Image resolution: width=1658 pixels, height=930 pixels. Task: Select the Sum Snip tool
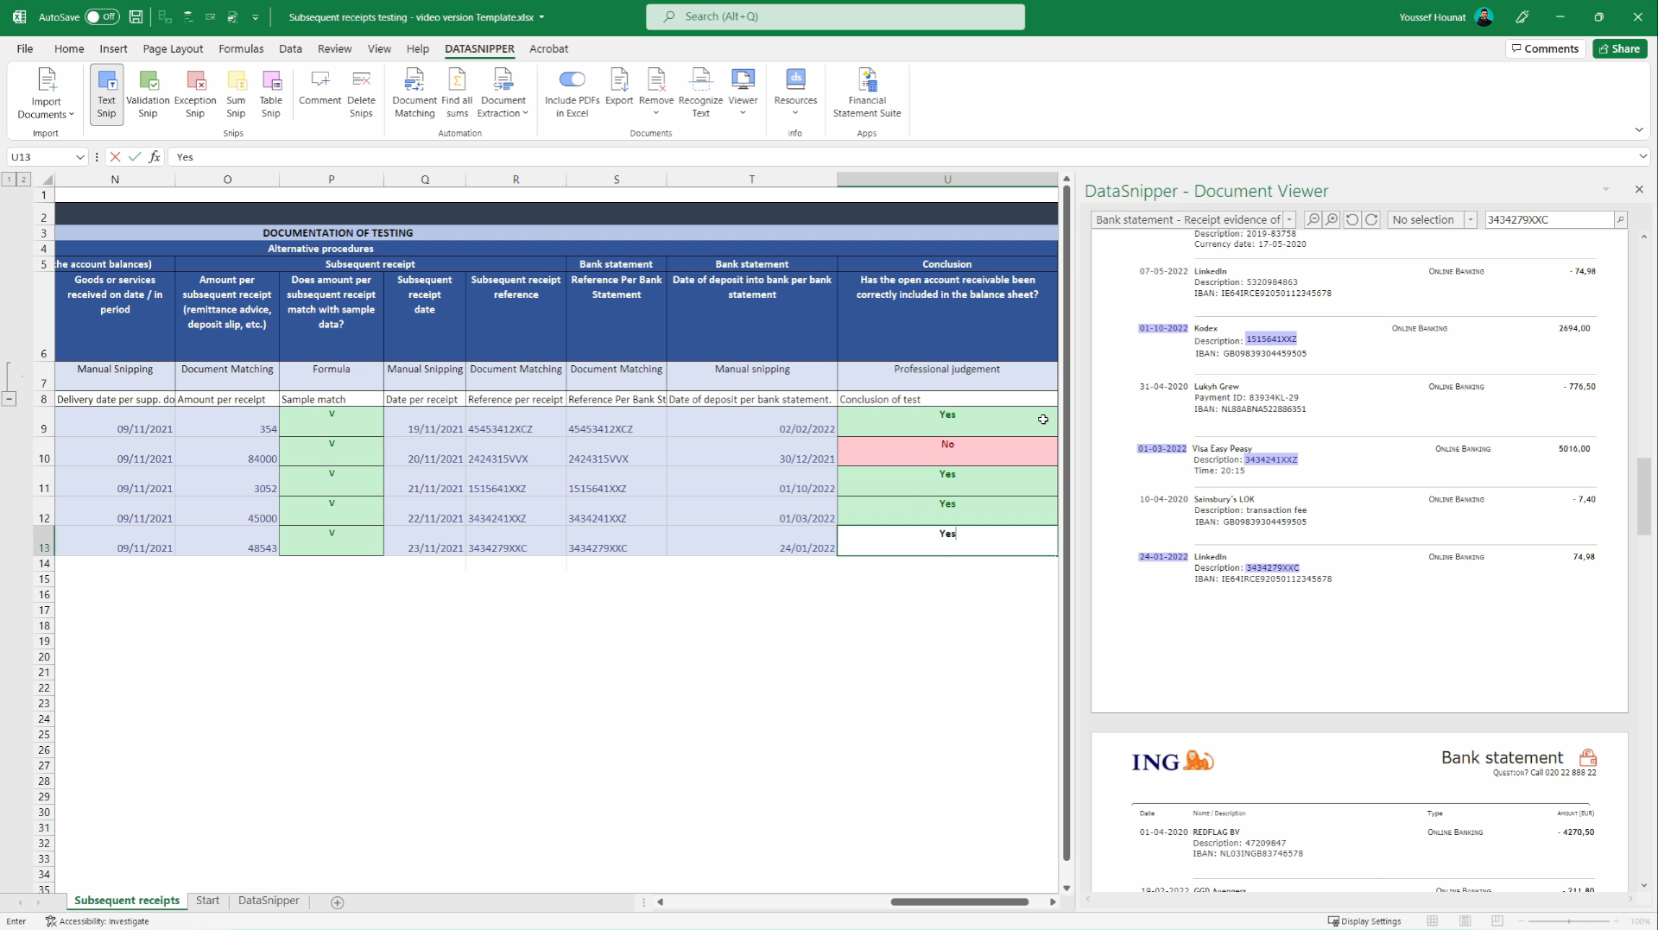tap(236, 93)
